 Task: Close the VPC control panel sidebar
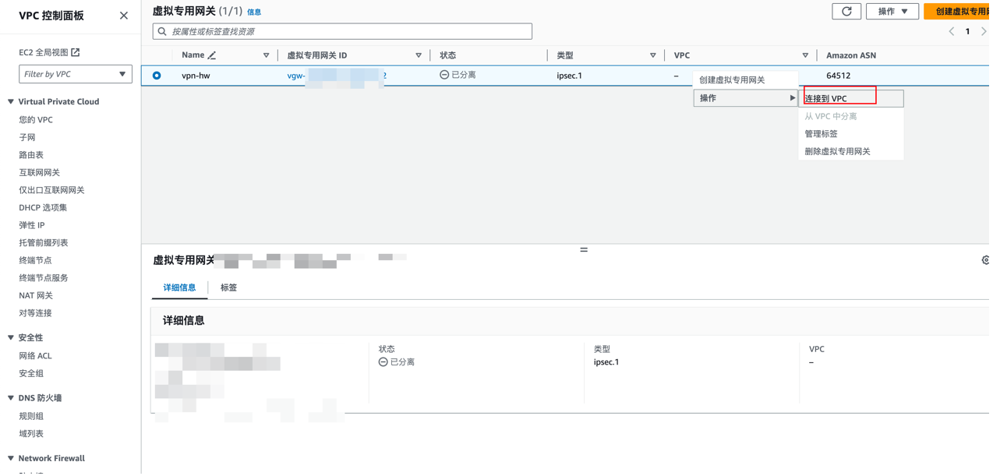124,16
